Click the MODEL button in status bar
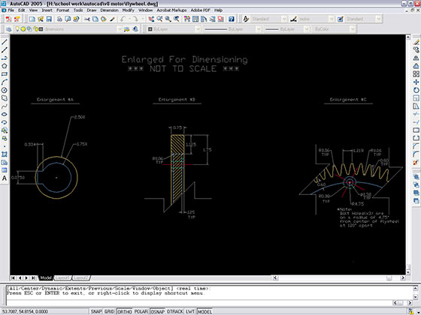Image resolution: width=421 pixels, height=315 pixels. [204, 311]
